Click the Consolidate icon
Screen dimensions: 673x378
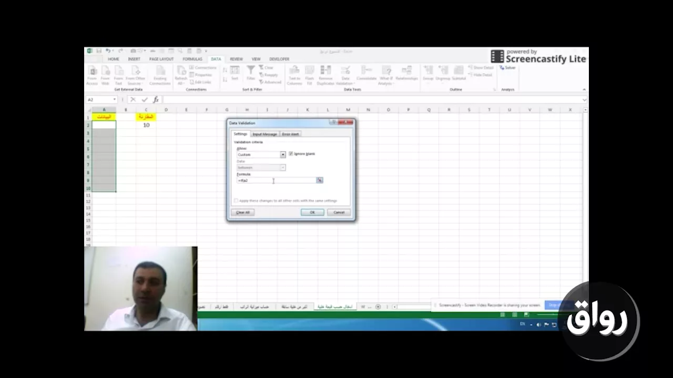click(366, 74)
